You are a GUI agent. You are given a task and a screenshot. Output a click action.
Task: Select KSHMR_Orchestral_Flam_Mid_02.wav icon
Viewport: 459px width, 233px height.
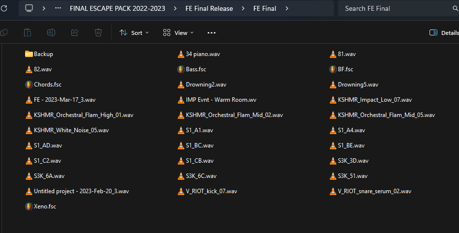(181, 115)
